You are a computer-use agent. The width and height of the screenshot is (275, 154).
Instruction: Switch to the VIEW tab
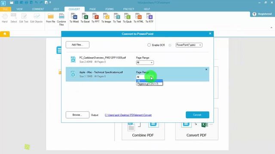click(19, 9)
